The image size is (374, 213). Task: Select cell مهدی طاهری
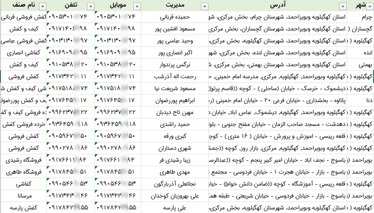click(175, 172)
